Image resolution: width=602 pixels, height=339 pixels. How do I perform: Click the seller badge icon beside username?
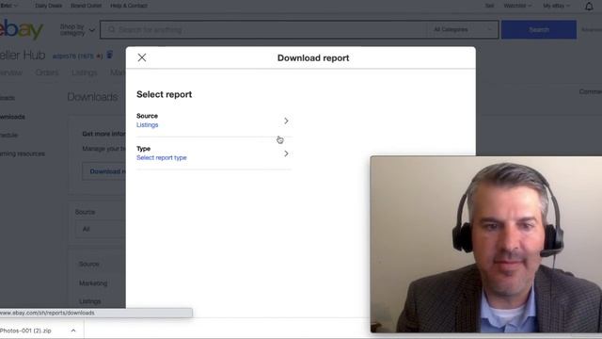click(110, 55)
